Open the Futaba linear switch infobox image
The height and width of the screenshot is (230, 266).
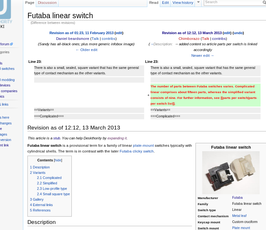[231, 173]
